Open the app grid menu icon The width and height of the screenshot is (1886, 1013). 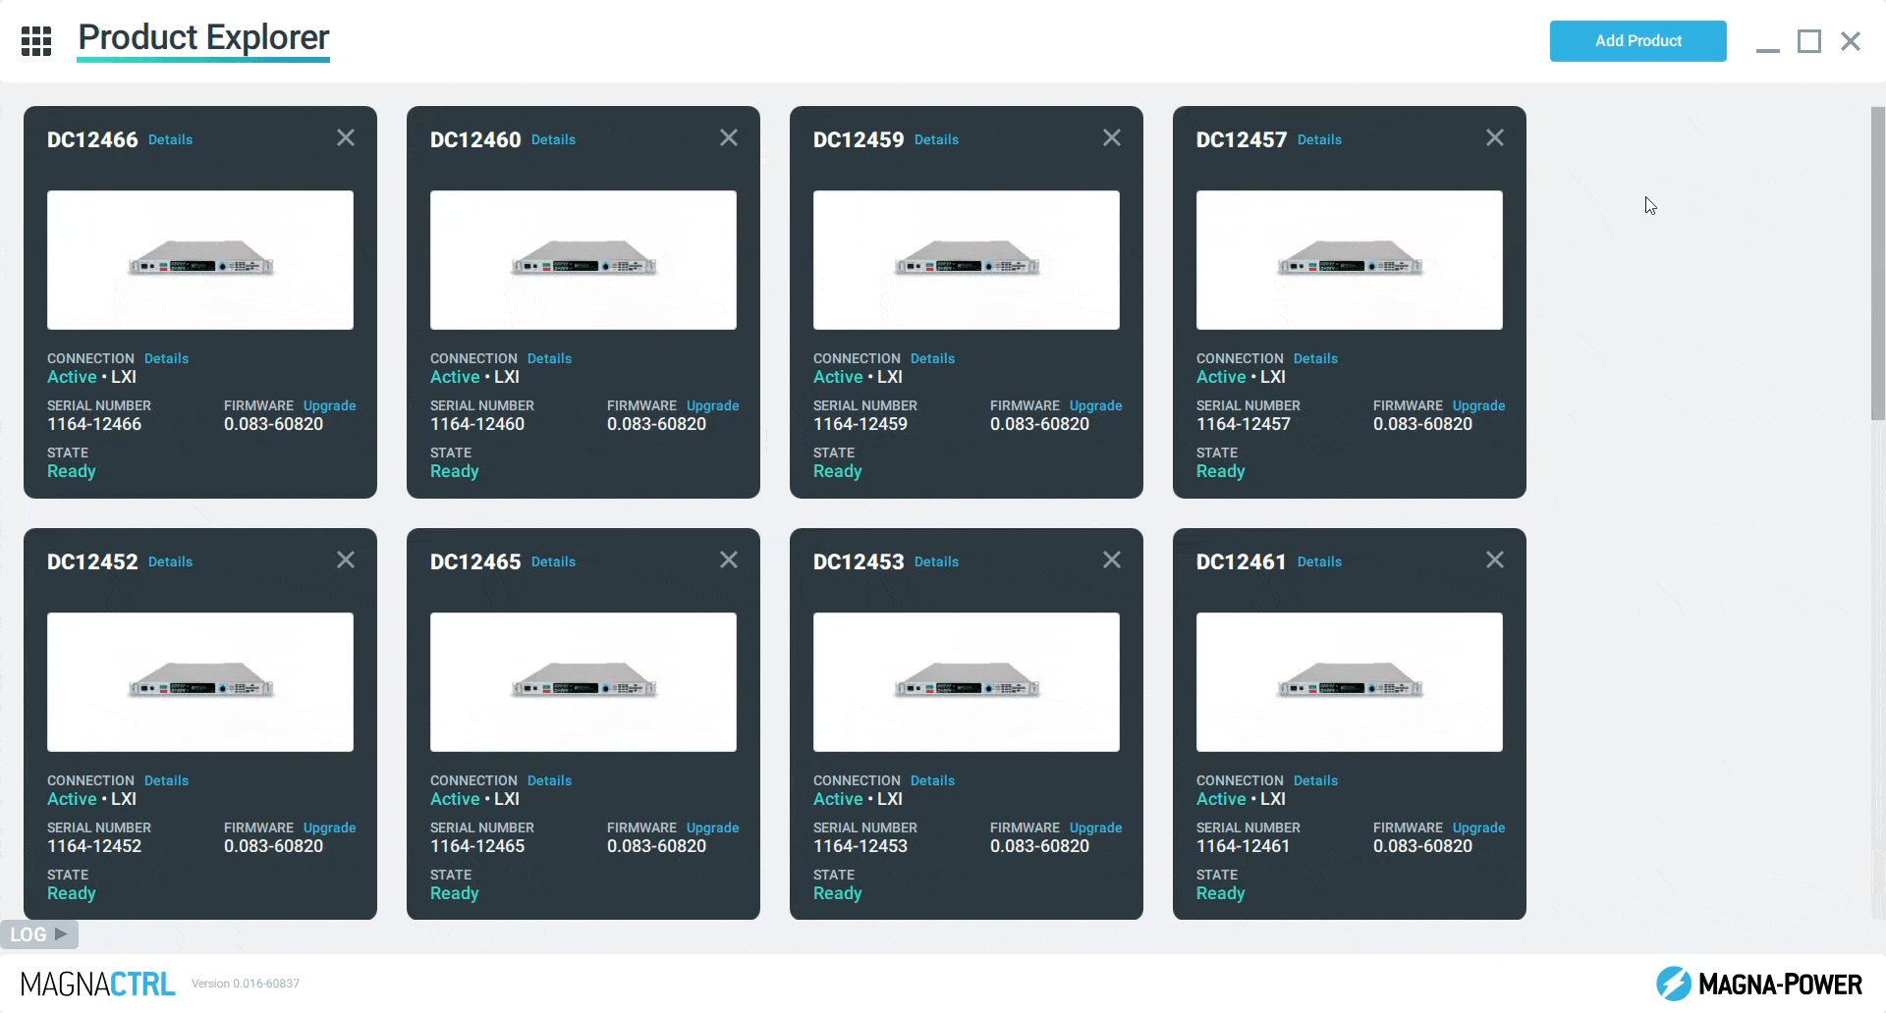[x=36, y=41]
